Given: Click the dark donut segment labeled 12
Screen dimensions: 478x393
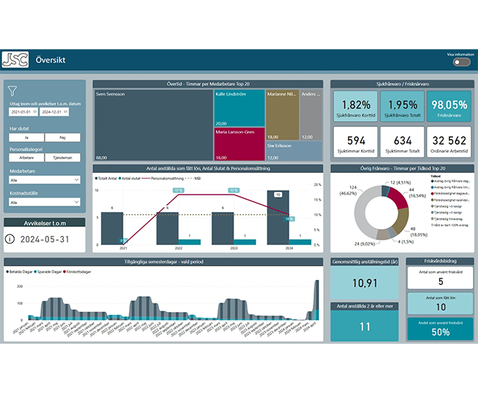Looking at the screenshot, I should (x=385, y=191).
